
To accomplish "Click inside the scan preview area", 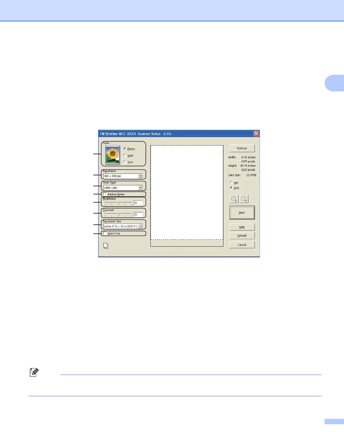I will coord(187,192).
